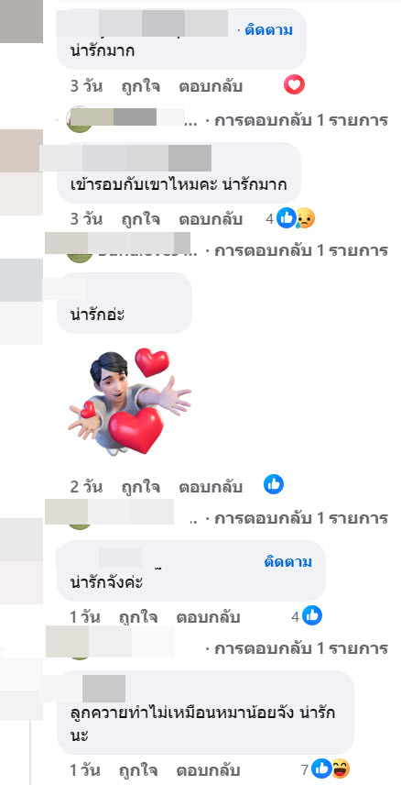Reply to the เข้ารอบกับเขาไหมคะ comment

point(211,219)
